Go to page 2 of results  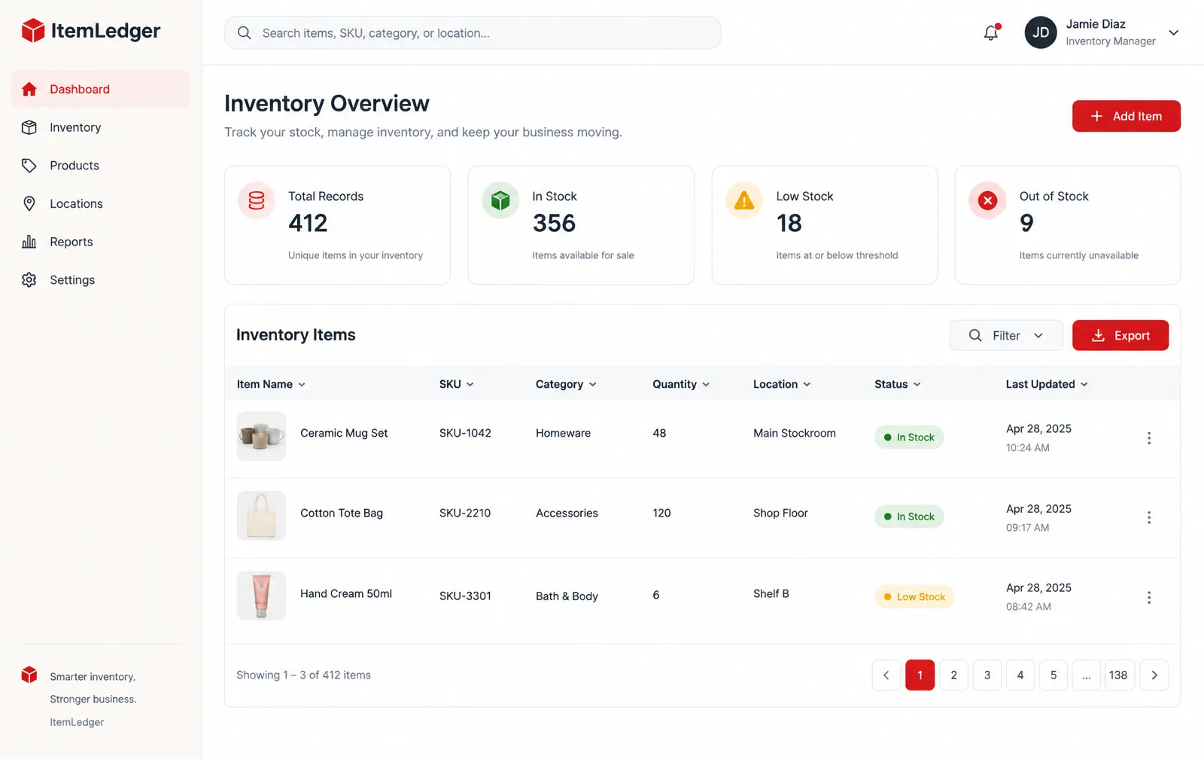[953, 675]
